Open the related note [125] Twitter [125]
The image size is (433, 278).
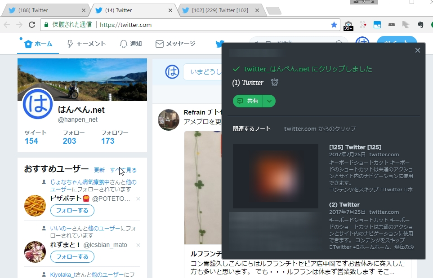[x=355, y=147]
